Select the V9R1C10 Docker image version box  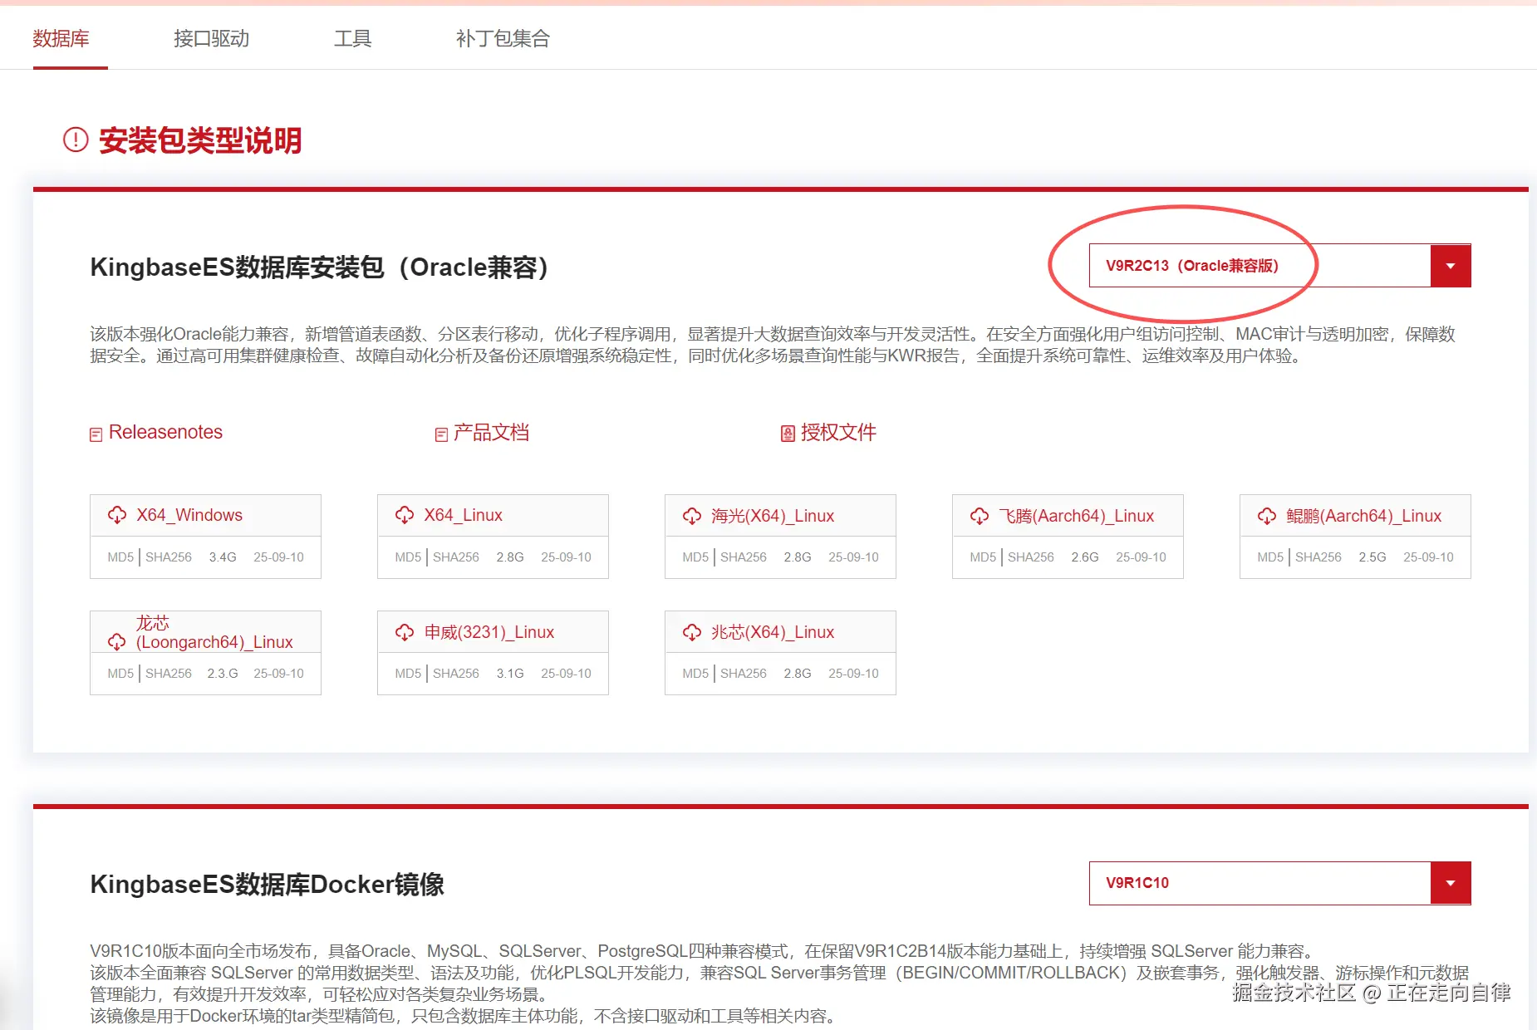click(x=1280, y=883)
